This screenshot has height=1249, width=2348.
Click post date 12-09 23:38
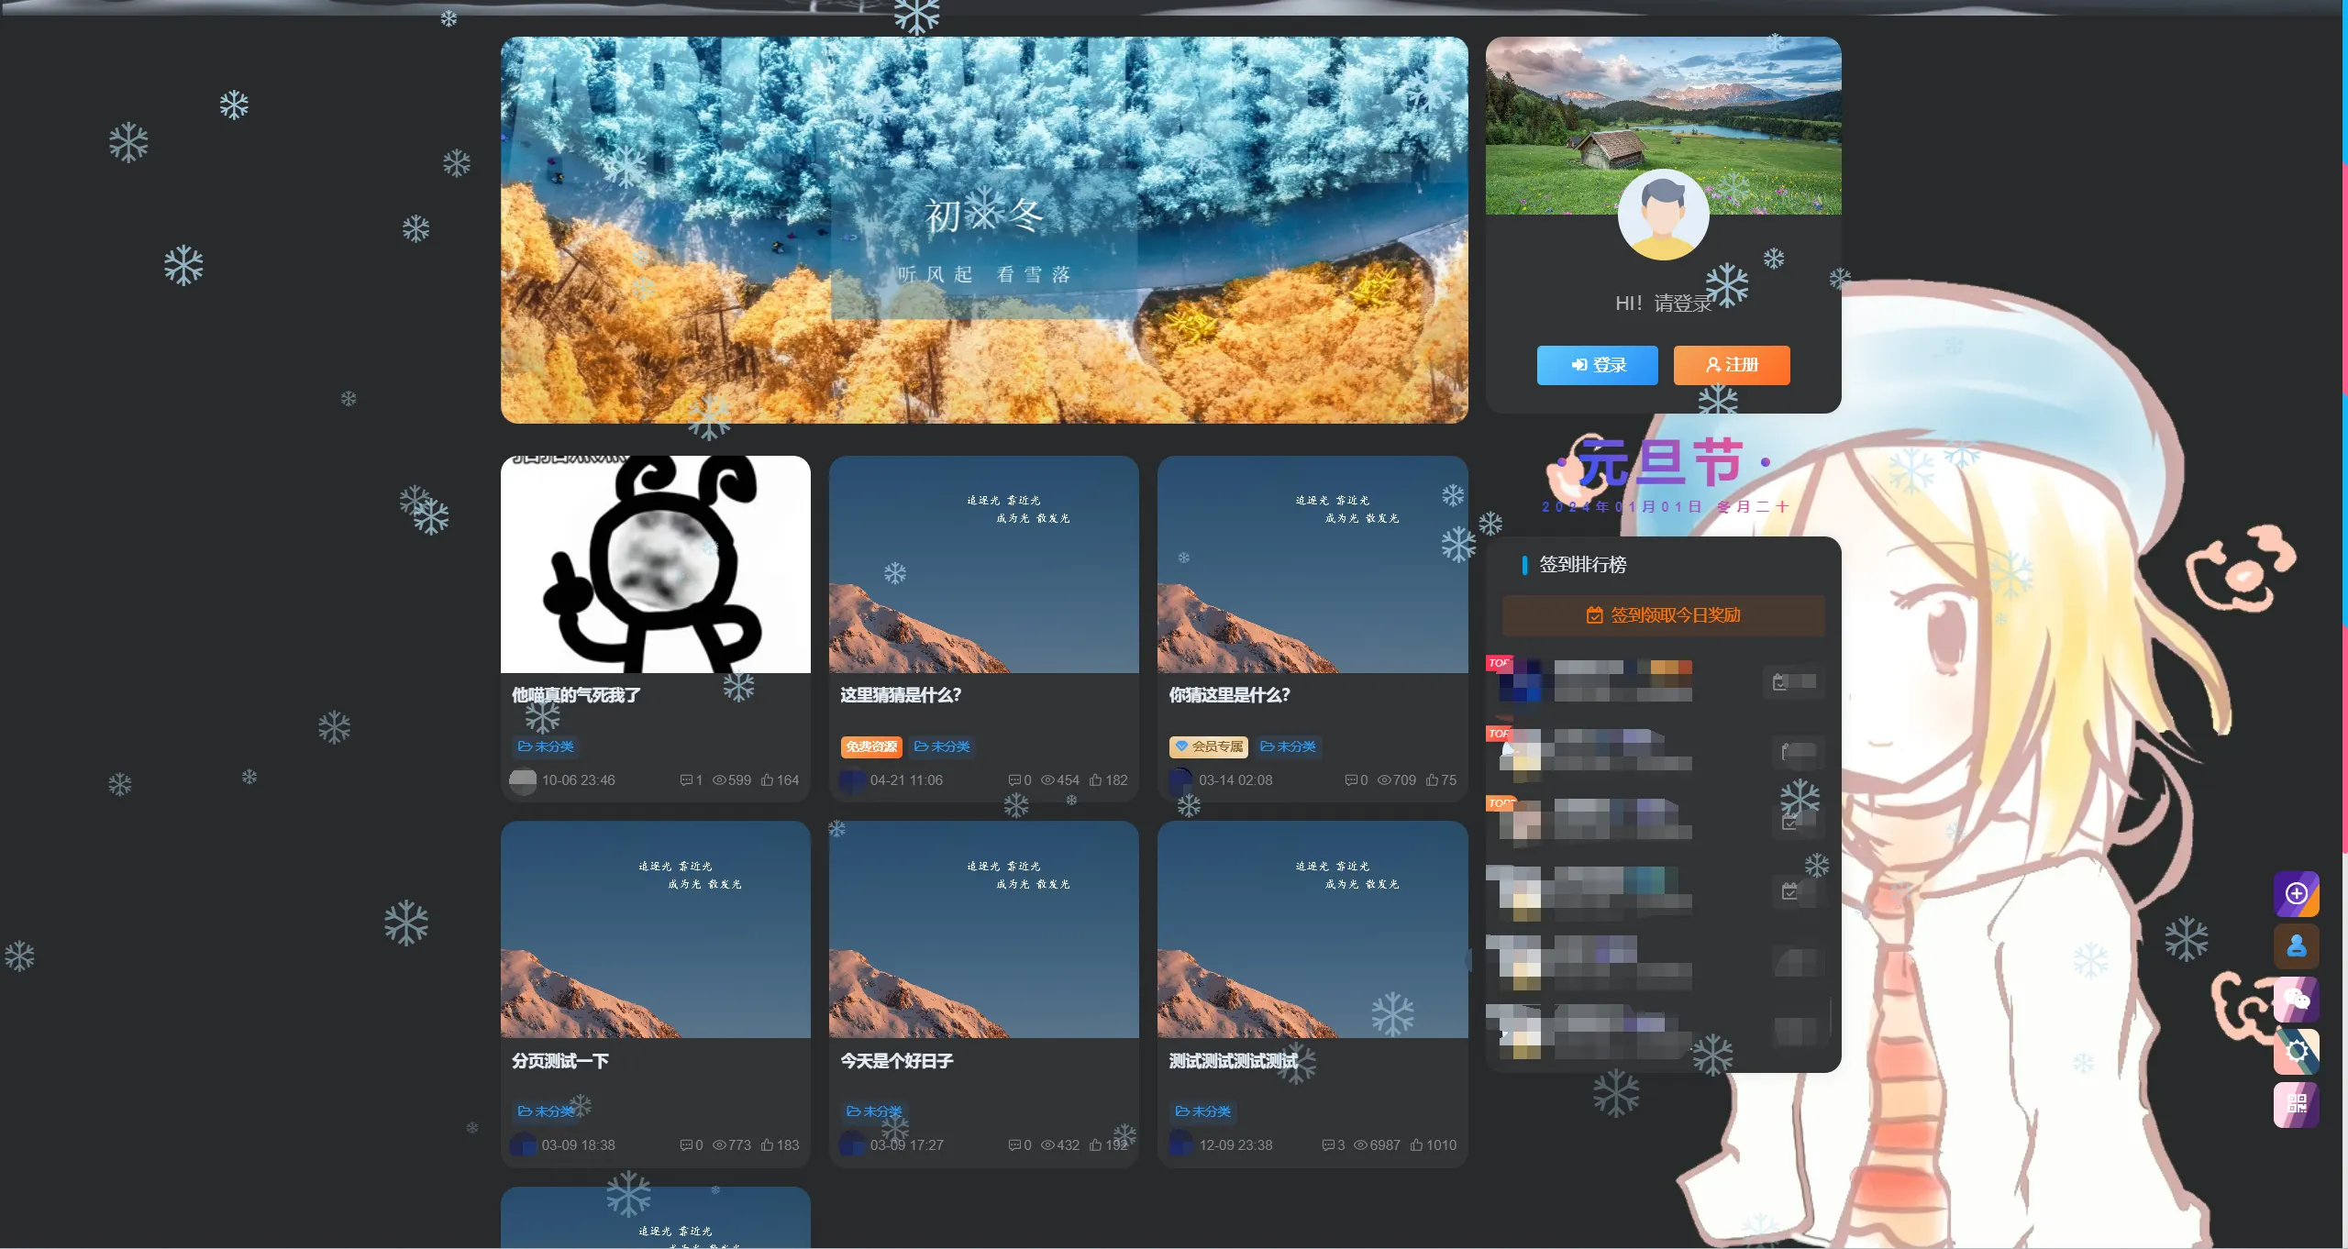(x=1235, y=1145)
